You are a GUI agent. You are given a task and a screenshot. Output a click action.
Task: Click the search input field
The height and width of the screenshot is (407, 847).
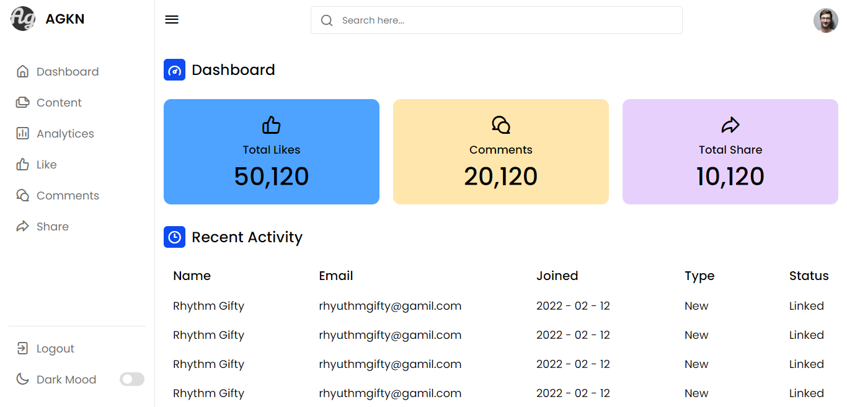(x=496, y=20)
